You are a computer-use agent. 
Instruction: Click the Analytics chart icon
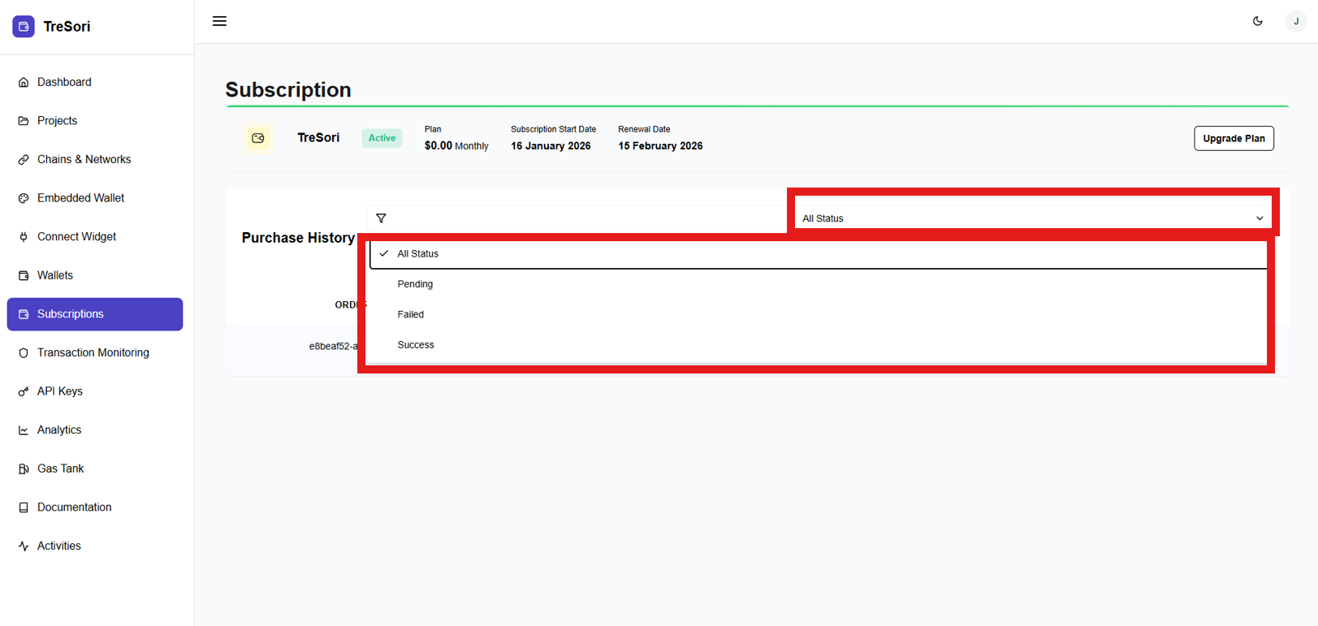click(24, 430)
